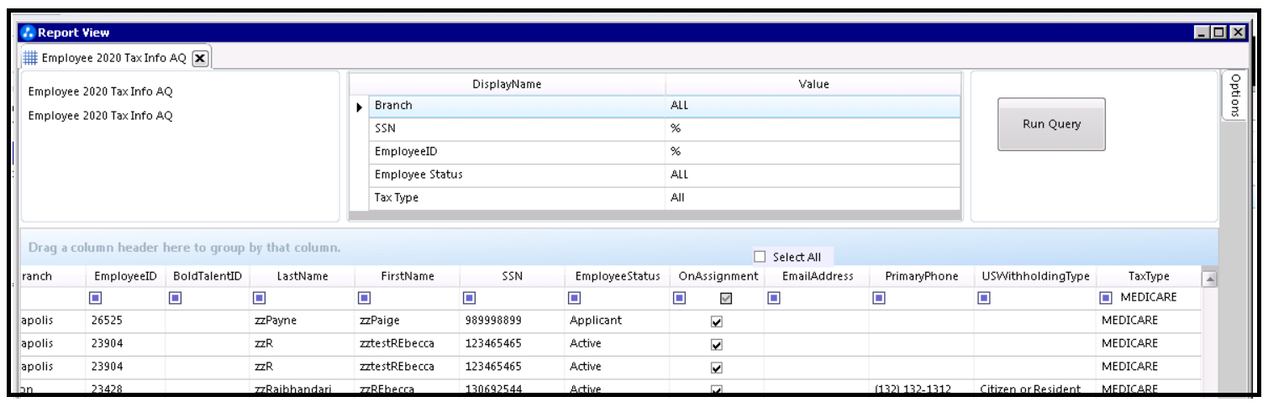
Task: Open the EmployeeID column filter icon
Action: point(95,297)
